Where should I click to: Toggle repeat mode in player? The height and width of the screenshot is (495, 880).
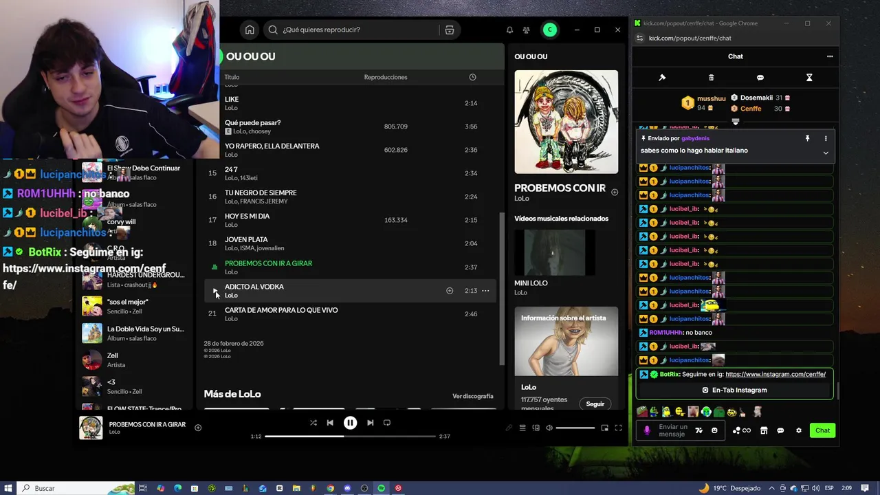[x=387, y=423]
